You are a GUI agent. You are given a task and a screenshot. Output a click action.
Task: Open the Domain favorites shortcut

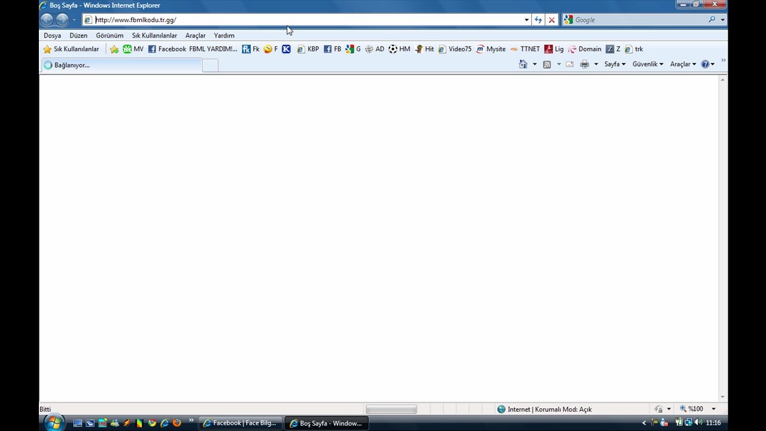point(585,49)
